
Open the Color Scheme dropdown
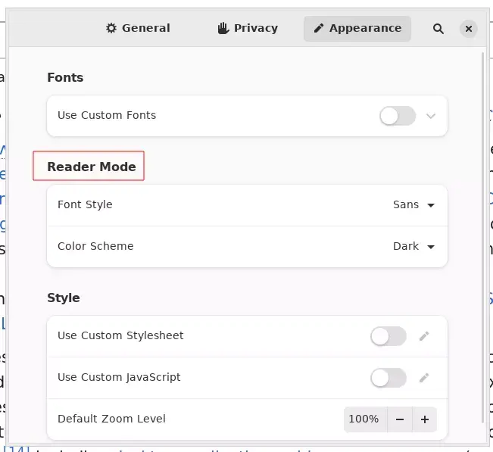[x=413, y=246]
